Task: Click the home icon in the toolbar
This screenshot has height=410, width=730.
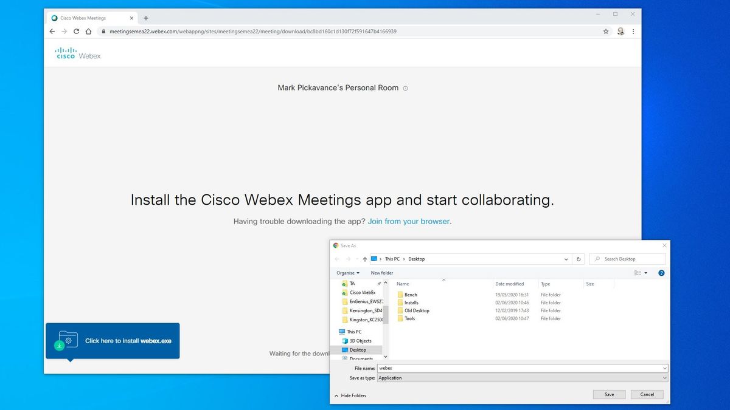Action: pos(88,31)
